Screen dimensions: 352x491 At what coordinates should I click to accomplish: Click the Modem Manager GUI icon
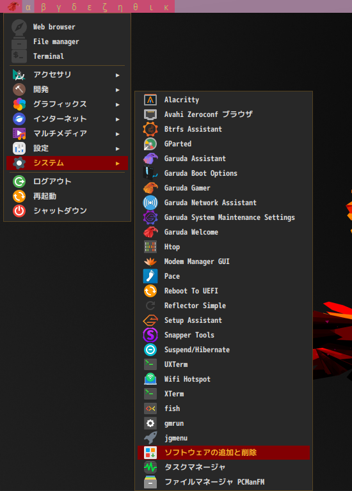point(150,261)
